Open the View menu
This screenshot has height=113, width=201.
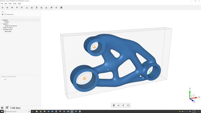(x=10, y=3)
